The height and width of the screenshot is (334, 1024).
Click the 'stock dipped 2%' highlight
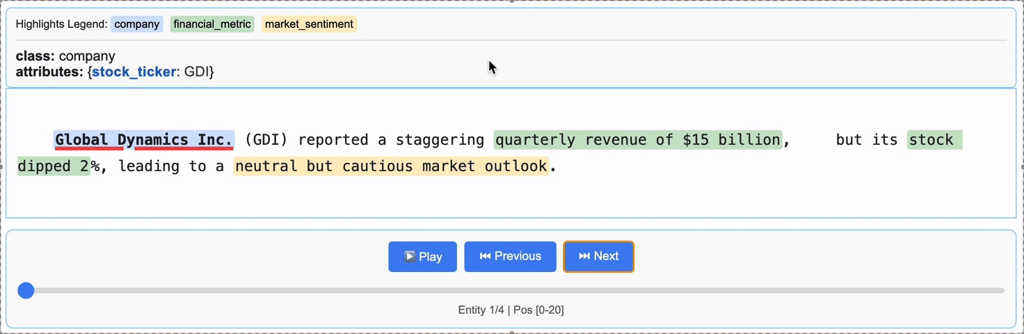pyautogui.click(x=935, y=140)
